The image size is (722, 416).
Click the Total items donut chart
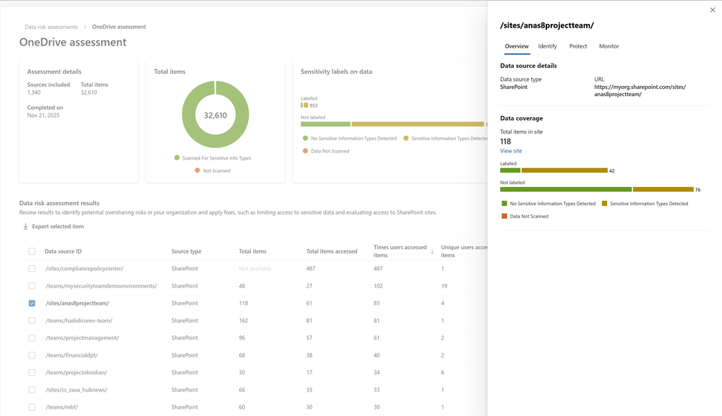point(215,115)
